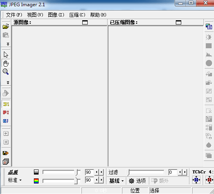Click the grayed compress-run icon
The image size is (214, 194).
pos(6,93)
